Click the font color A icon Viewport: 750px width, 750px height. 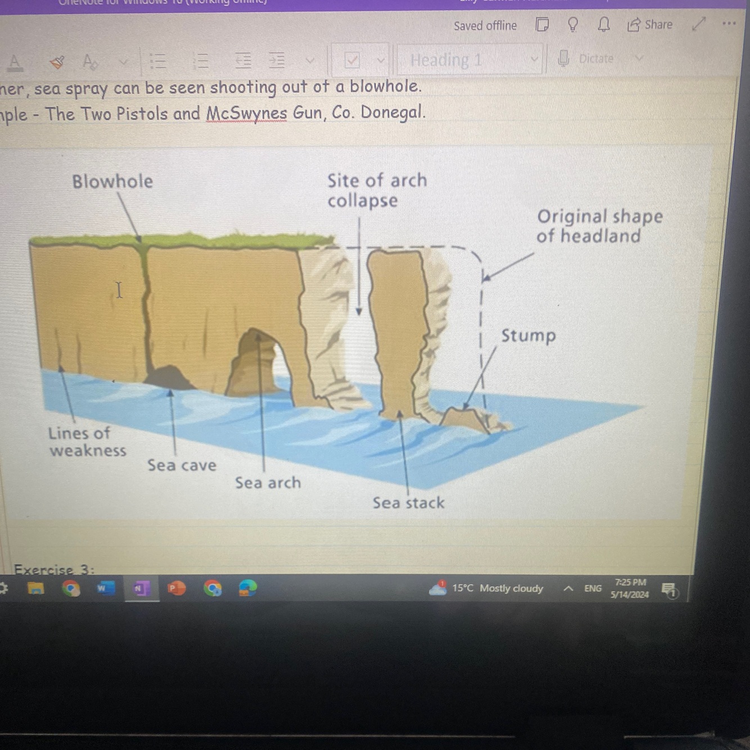click(15, 62)
